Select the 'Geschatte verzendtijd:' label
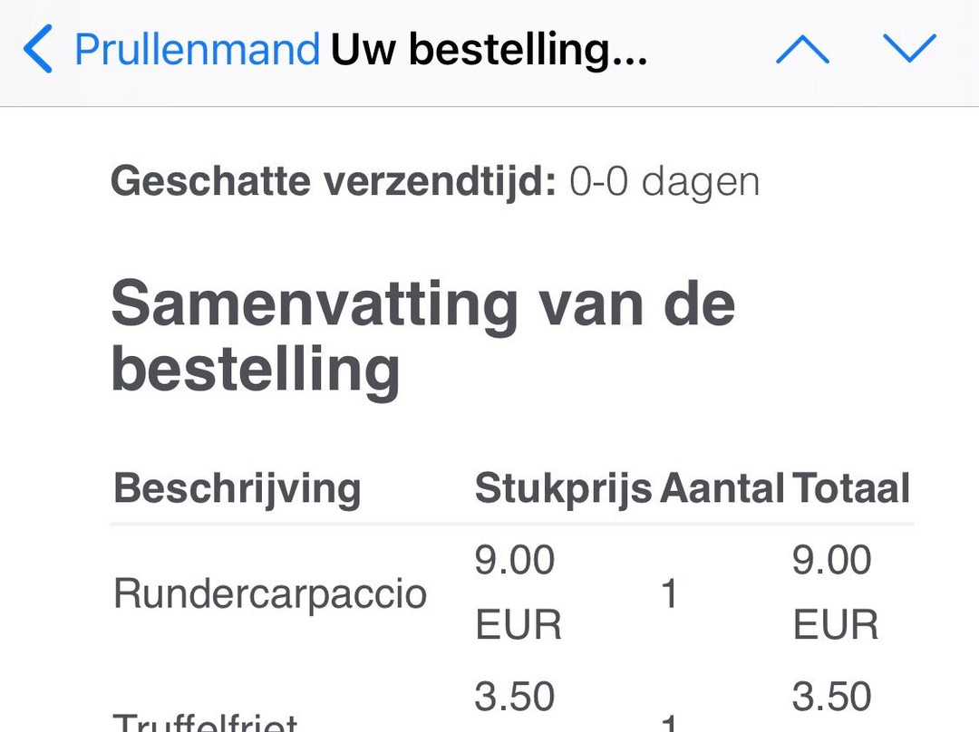 (x=333, y=182)
